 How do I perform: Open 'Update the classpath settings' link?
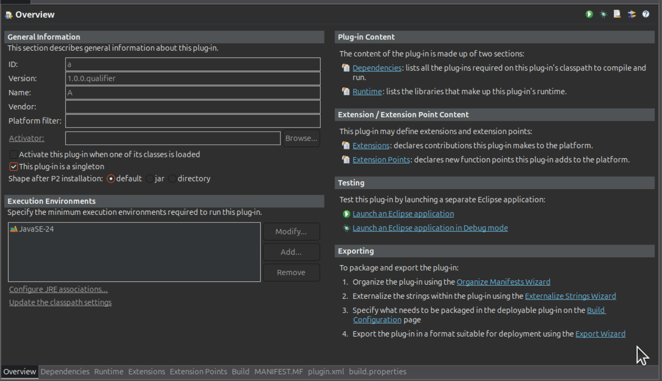point(61,302)
